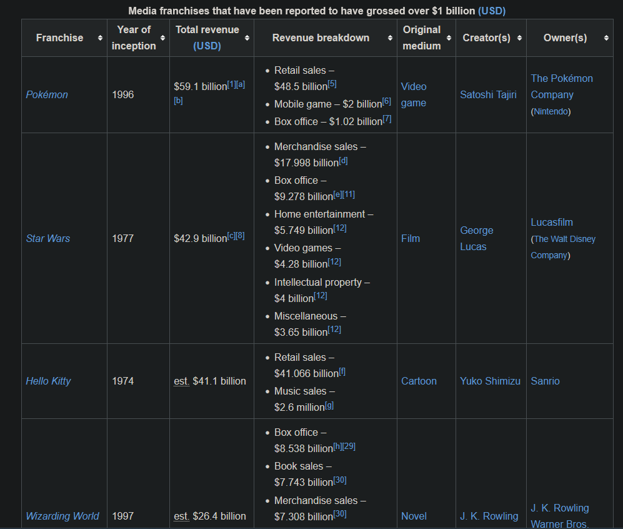The height and width of the screenshot is (529, 623).
Task: Sort by Revenue breakdown column arrows
Action: [390, 38]
